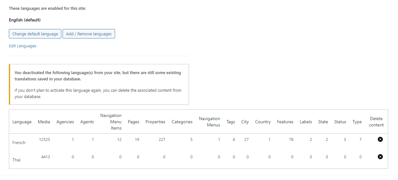Click French Pages count 19
The height and width of the screenshot is (180, 398).
click(x=137, y=139)
